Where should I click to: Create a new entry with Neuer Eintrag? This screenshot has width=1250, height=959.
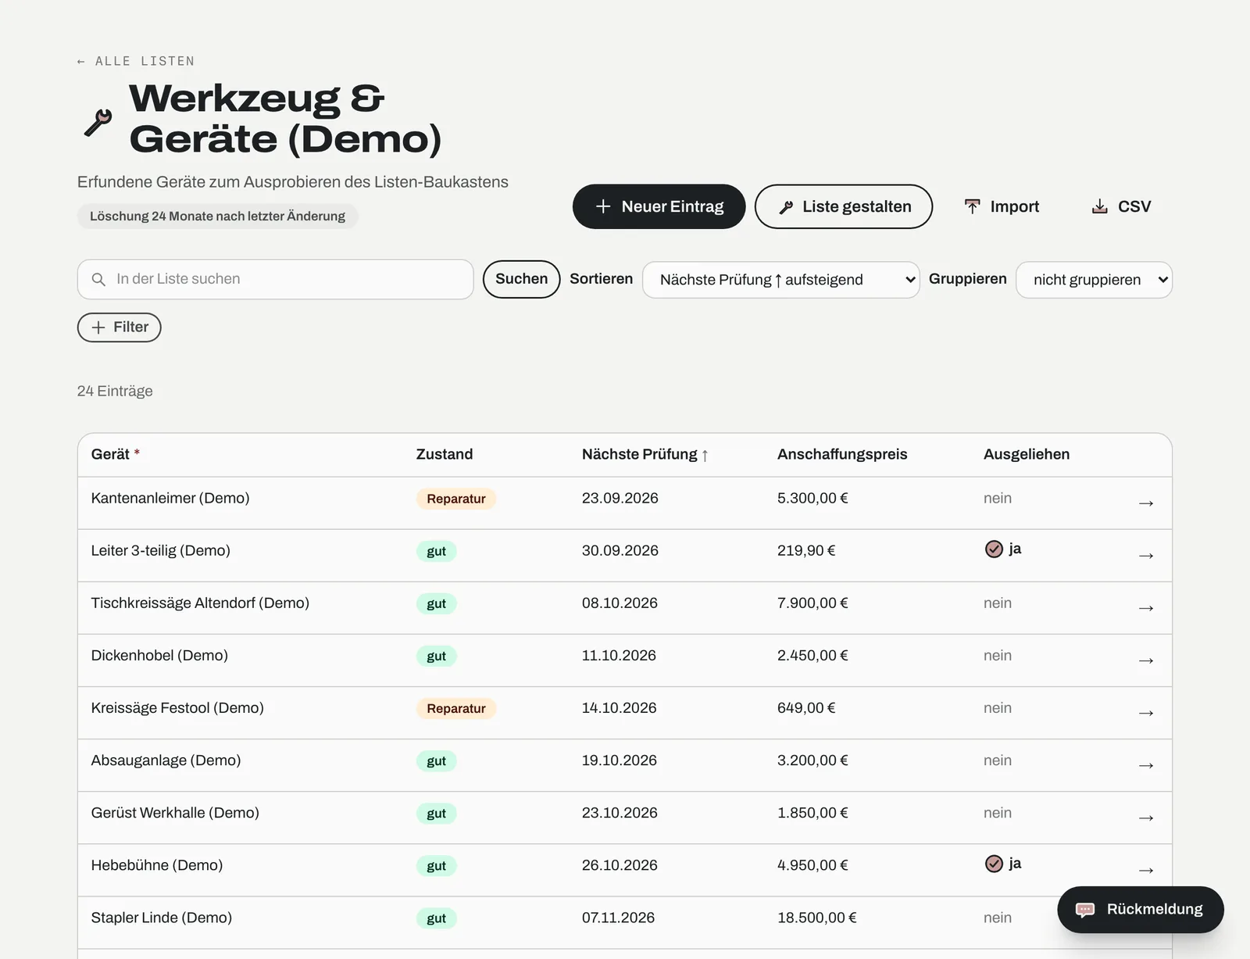click(x=659, y=206)
